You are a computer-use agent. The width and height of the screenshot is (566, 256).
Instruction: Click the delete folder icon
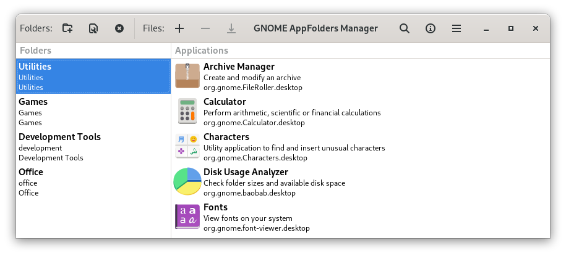119,28
